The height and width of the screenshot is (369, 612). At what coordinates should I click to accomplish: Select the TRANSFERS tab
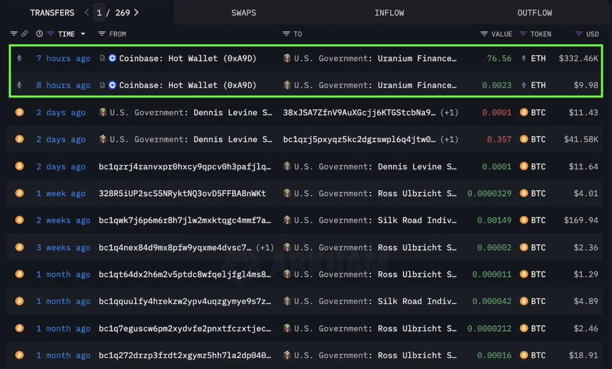[x=52, y=12]
